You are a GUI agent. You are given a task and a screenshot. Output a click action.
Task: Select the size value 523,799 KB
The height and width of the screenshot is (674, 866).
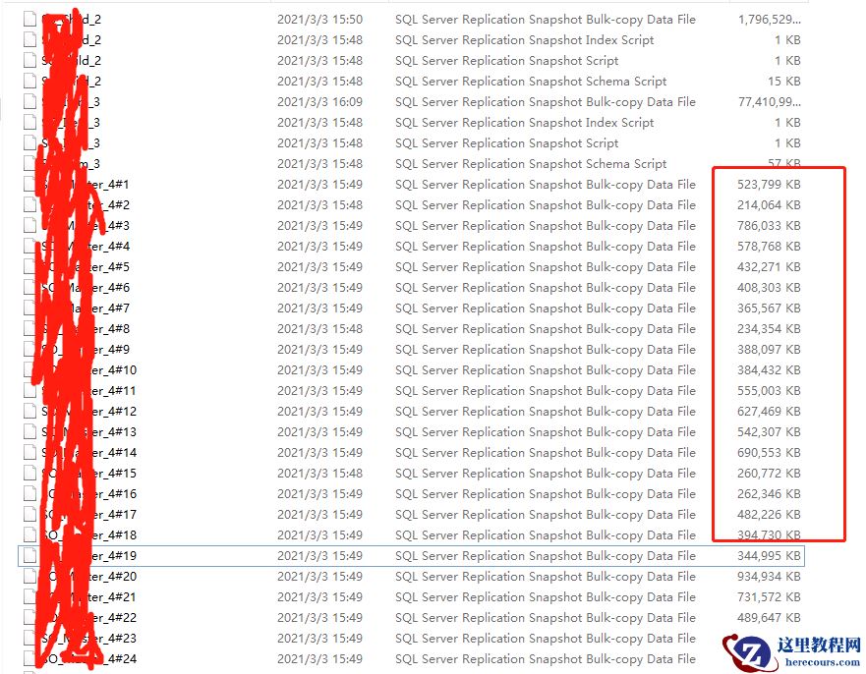point(769,185)
